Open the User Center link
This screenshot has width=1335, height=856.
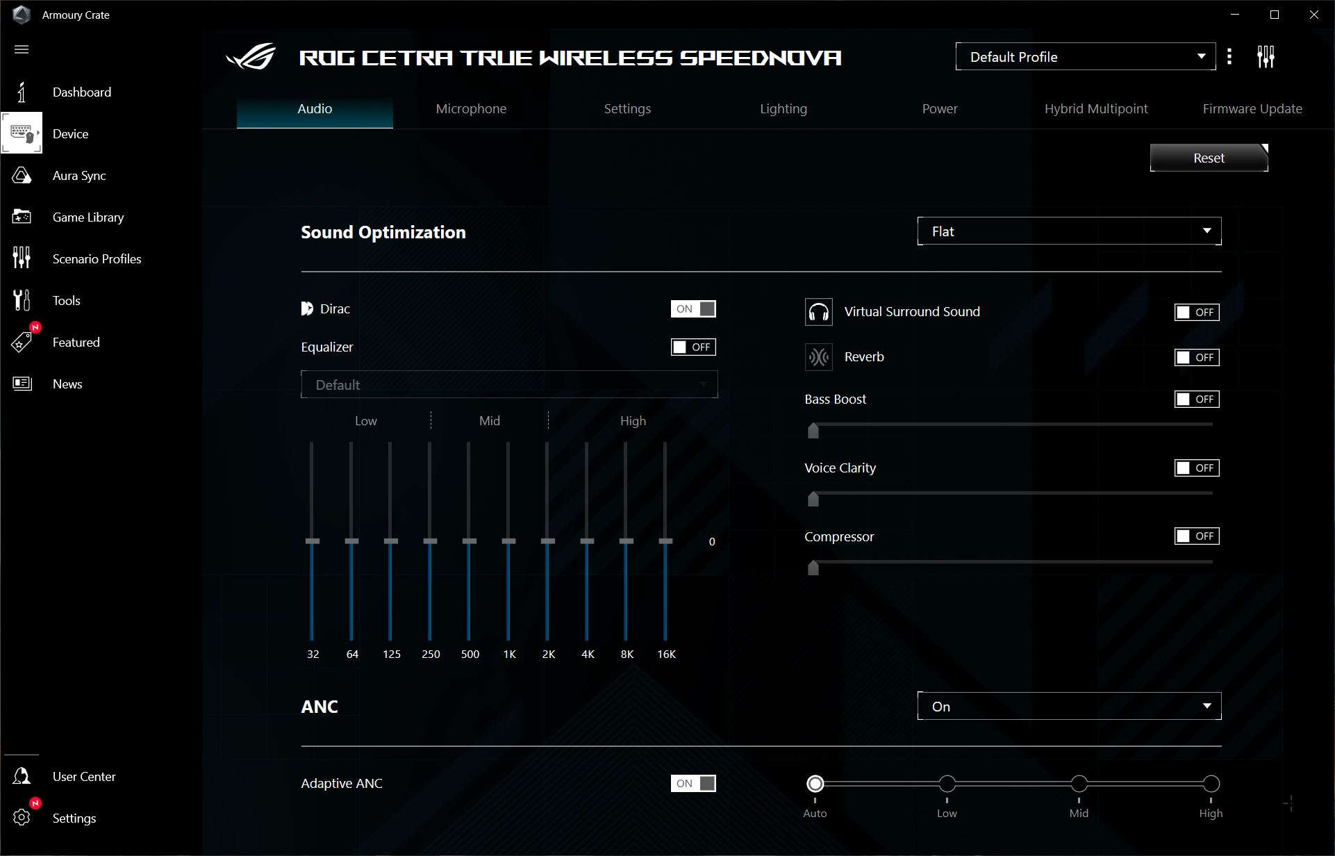pos(84,776)
